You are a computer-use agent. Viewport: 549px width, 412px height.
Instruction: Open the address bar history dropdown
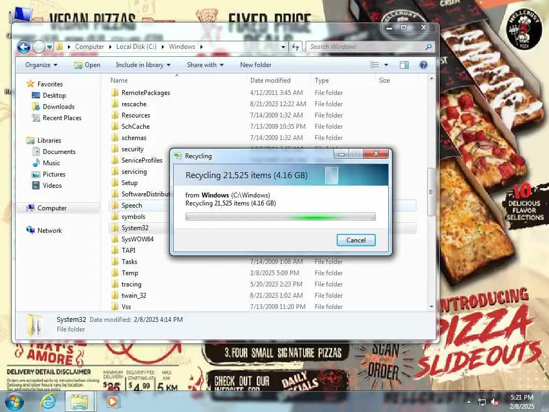(283, 47)
